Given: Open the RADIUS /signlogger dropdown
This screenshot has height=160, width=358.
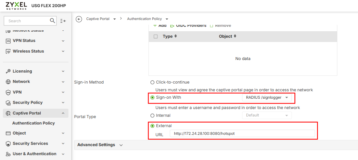Looking at the screenshot, I should pyautogui.click(x=267, y=98).
